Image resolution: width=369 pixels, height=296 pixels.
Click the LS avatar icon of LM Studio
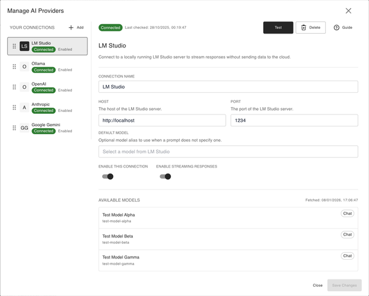[x=24, y=46]
